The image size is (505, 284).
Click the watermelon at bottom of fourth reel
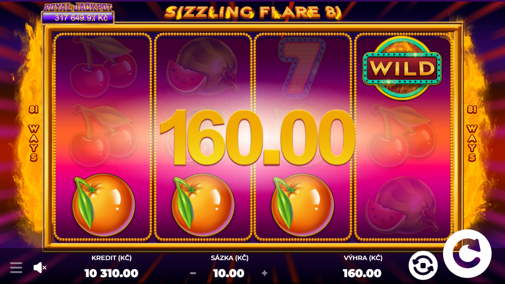coord(402,205)
